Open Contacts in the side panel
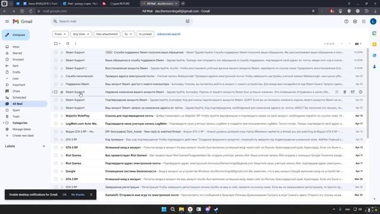The image size is (380, 214). pos(375,67)
